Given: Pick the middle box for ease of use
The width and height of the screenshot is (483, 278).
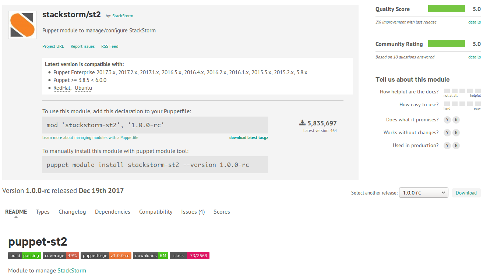Looking at the screenshot, I should [462, 104].
